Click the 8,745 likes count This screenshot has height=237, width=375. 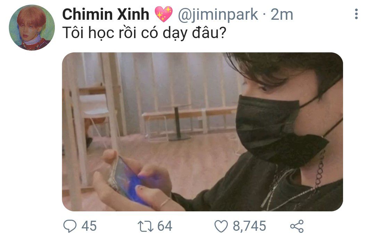coord(249,226)
